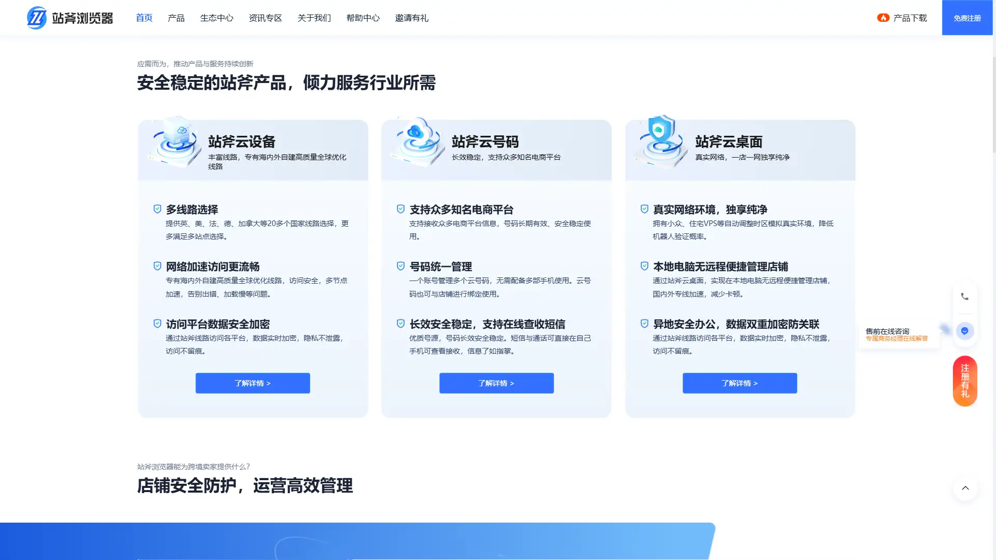Switch to 资讯专区

(x=265, y=17)
